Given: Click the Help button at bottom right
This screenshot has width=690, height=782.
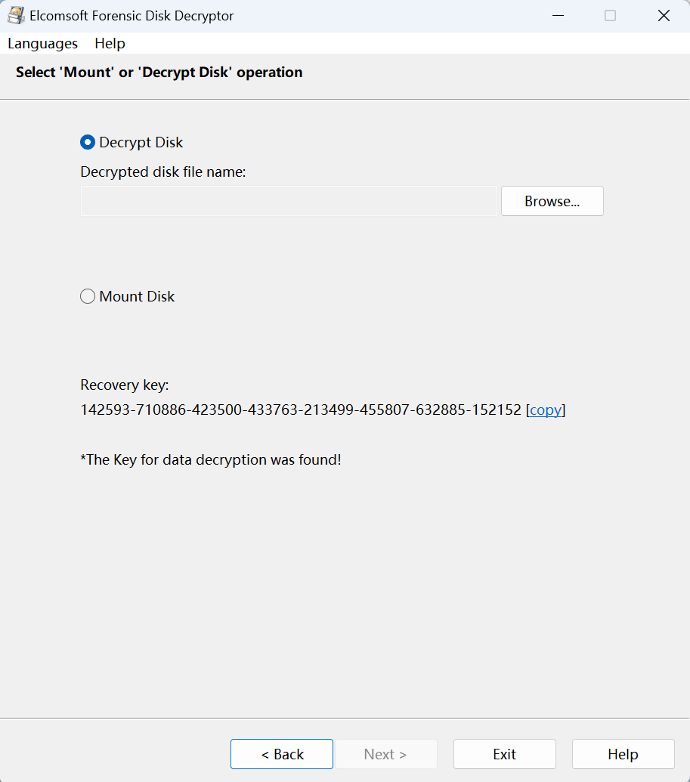Looking at the screenshot, I should pos(623,754).
